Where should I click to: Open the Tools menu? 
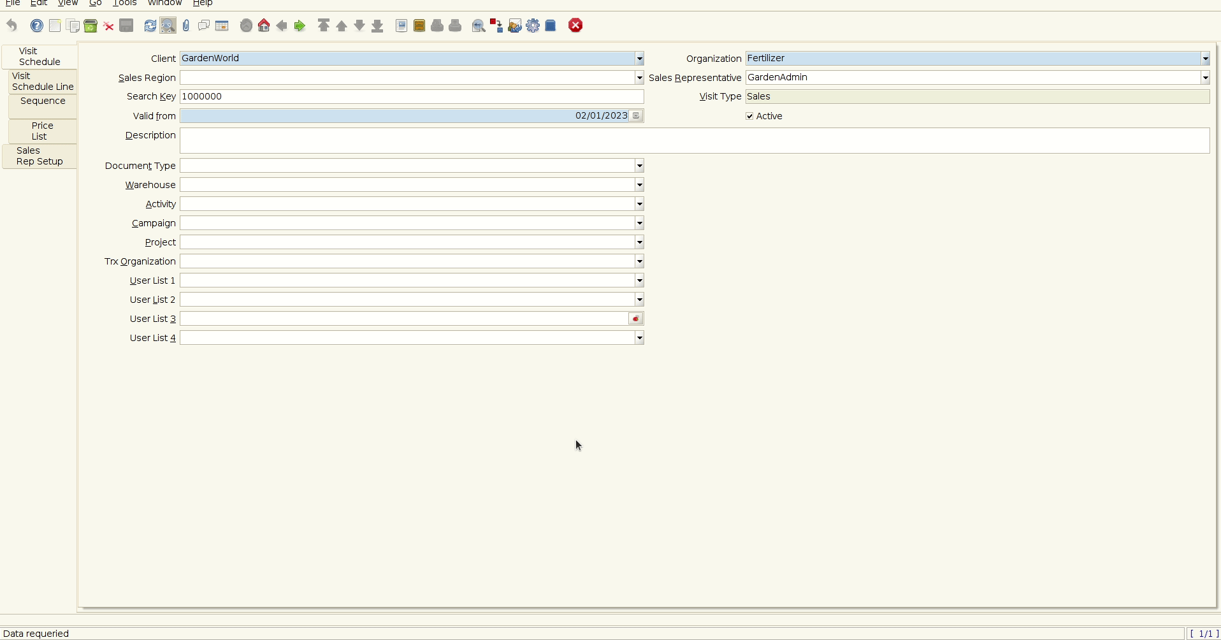pos(125,3)
